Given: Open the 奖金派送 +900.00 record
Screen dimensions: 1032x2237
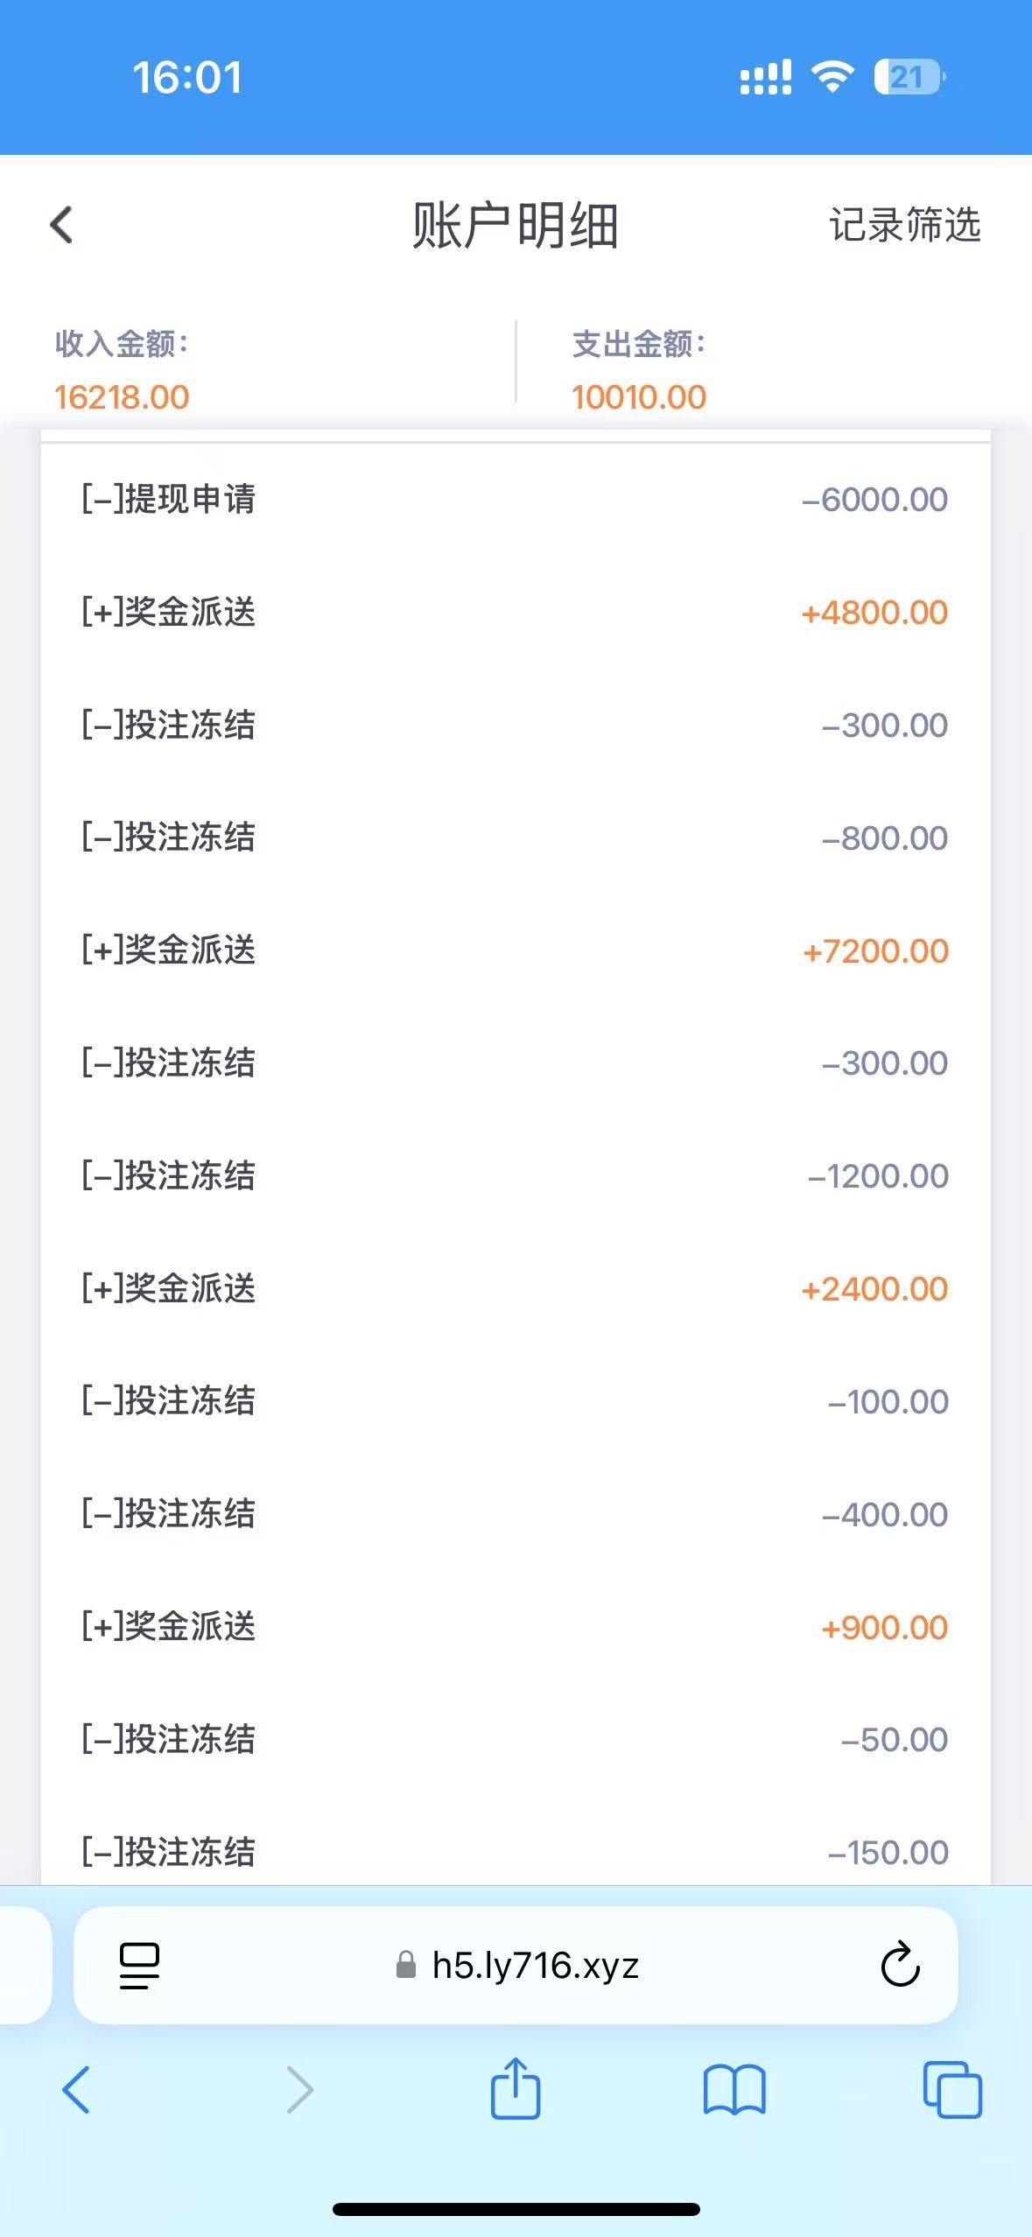Looking at the screenshot, I should point(515,1627).
